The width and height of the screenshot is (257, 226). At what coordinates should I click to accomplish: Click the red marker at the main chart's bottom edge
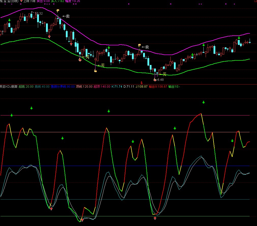(141, 83)
